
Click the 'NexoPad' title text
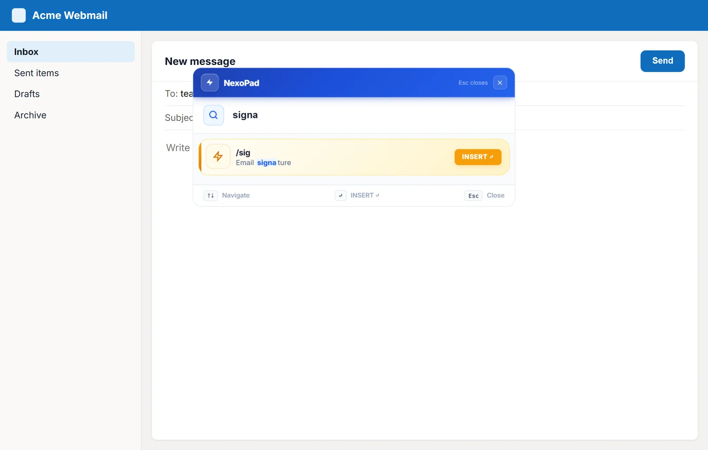pyautogui.click(x=241, y=83)
